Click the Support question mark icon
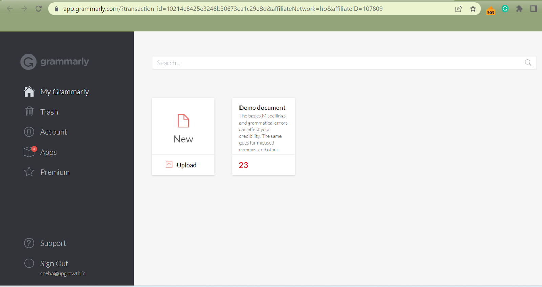The image size is (542, 287). [29, 243]
